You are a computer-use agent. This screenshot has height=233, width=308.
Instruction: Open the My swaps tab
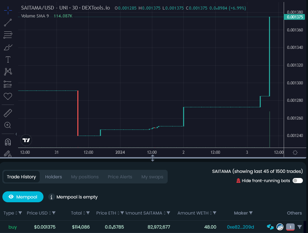point(152,177)
